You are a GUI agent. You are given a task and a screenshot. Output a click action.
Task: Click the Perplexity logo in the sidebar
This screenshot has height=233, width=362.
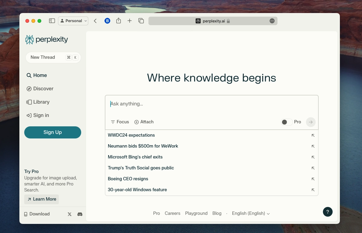click(46, 39)
